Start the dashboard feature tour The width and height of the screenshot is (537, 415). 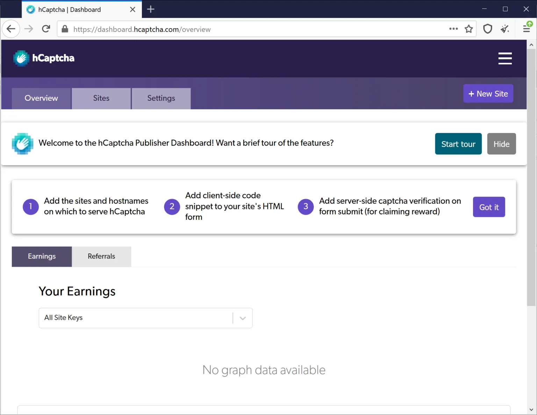(458, 143)
